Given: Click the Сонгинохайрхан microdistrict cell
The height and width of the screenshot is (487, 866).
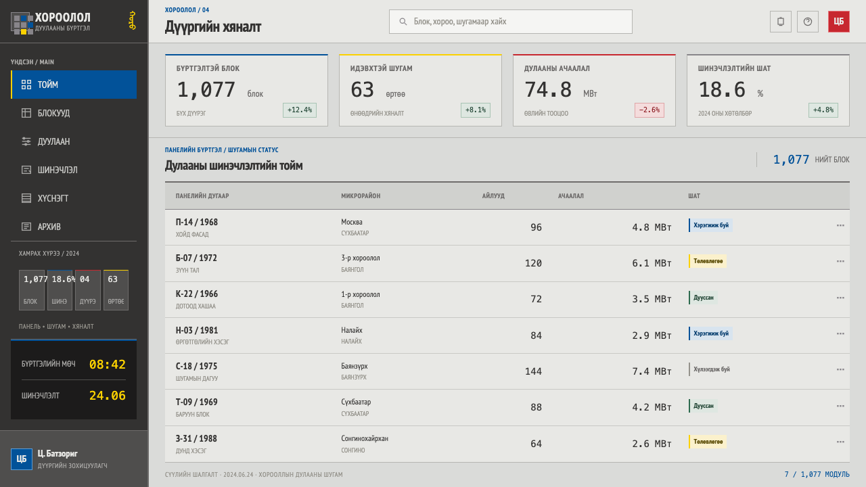Looking at the screenshot, I should (x=365, y=438).
